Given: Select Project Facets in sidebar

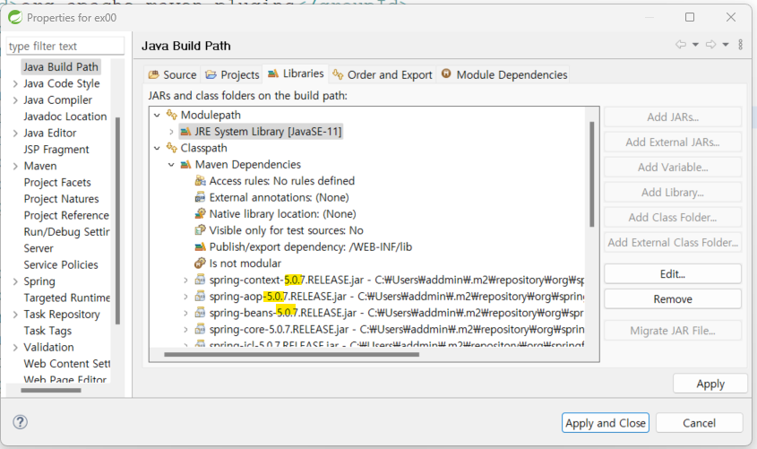Looking at the screenshot, I should point(57,183).
